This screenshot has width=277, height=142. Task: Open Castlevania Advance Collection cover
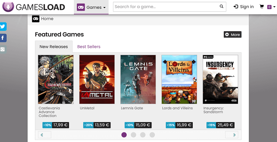tap(56, 79)
